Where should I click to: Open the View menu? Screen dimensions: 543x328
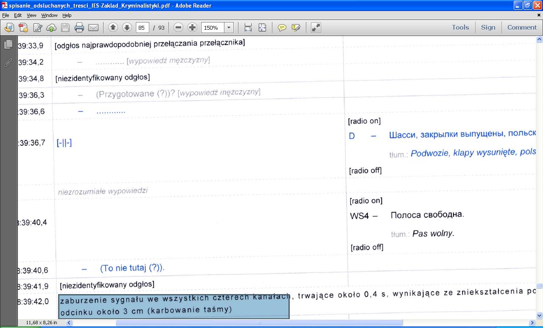[x=31, y=15]
